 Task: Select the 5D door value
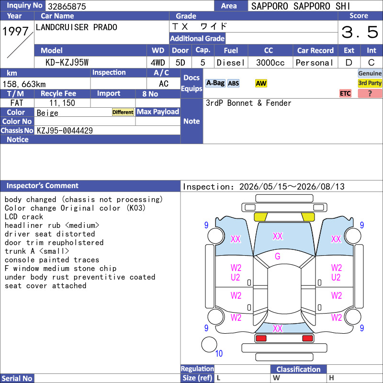tap(180, 63)
